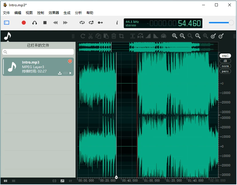Switch to perc scale option

(225, 71)
